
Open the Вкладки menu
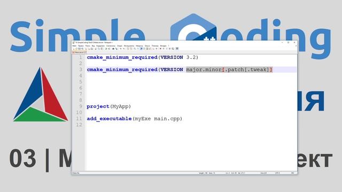point(164,46)
